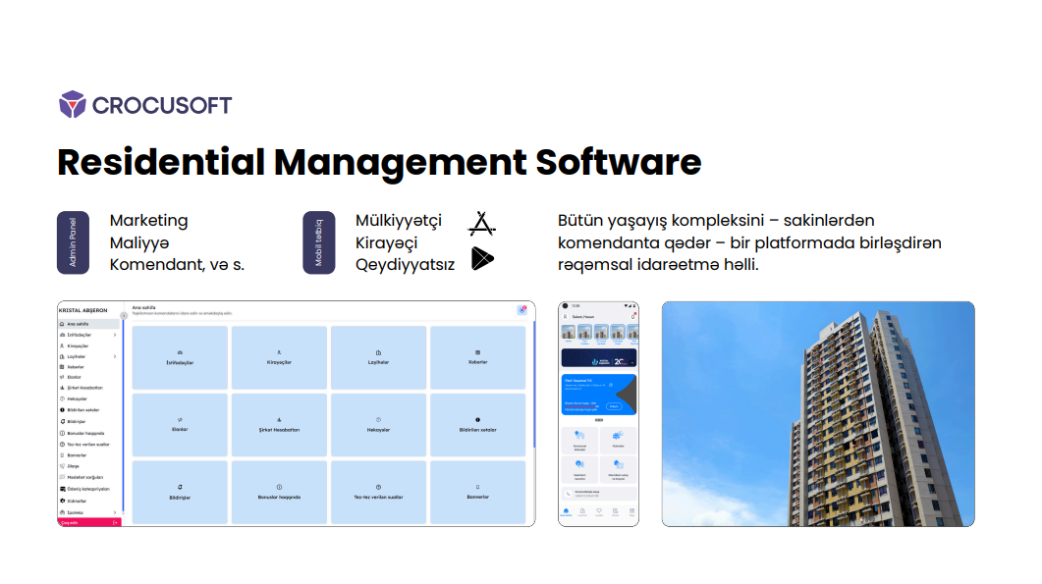Click the App Store icon

coord(482,222)
